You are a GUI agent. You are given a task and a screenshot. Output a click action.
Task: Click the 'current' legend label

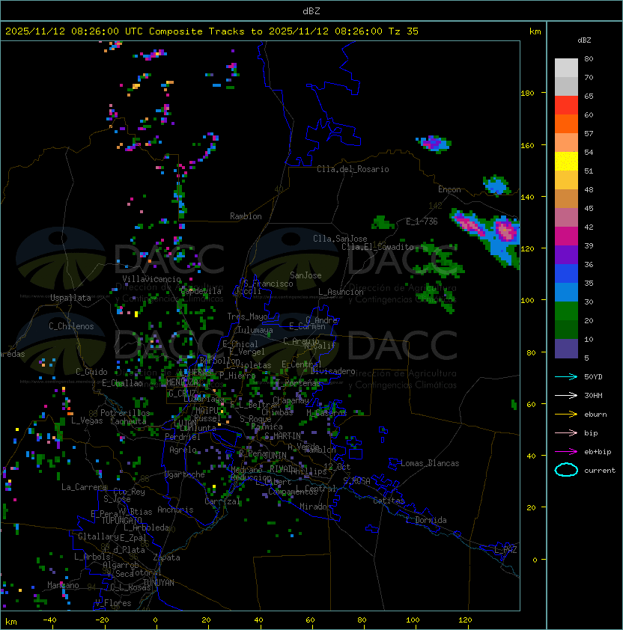coord(600,471)
